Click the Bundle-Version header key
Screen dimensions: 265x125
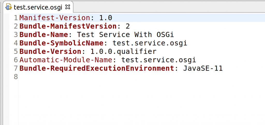point(50,52)
